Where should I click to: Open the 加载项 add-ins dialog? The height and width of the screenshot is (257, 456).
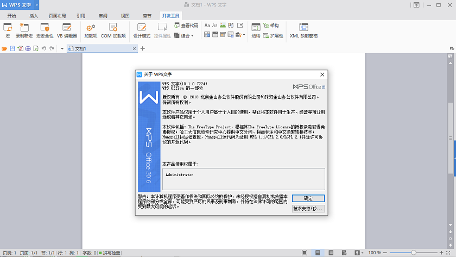(x=91, y=30)
